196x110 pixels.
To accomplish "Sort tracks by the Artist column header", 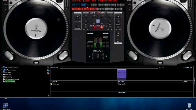I will click(x=150, y=82).
